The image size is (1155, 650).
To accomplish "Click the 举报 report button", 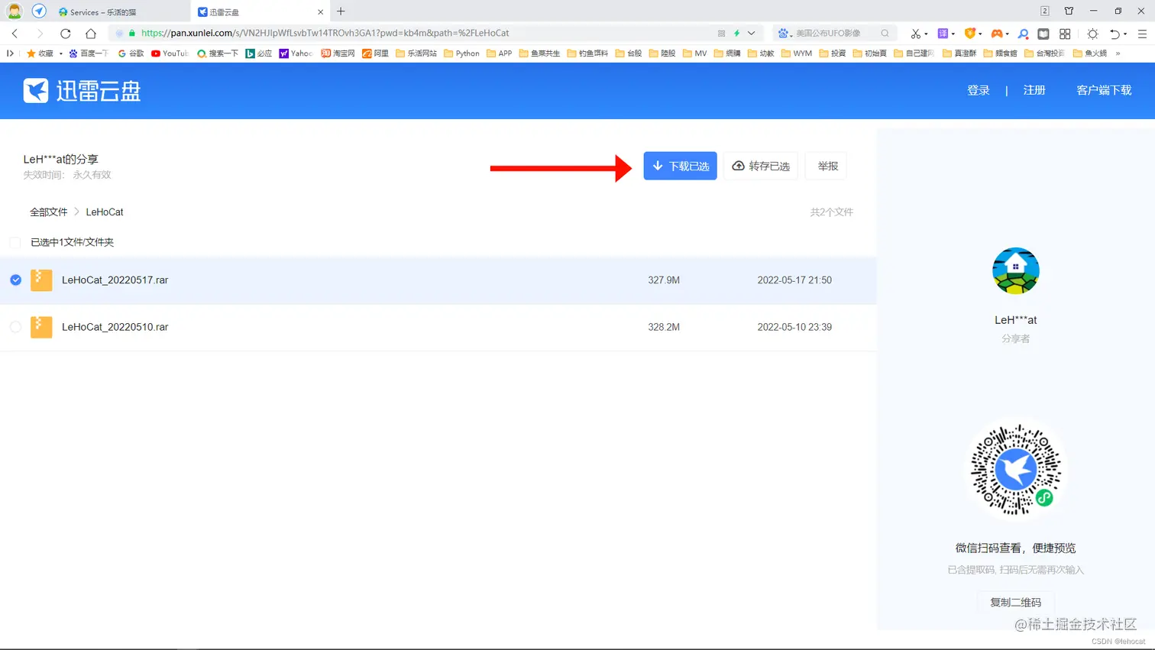I will (x=826, y=166).
